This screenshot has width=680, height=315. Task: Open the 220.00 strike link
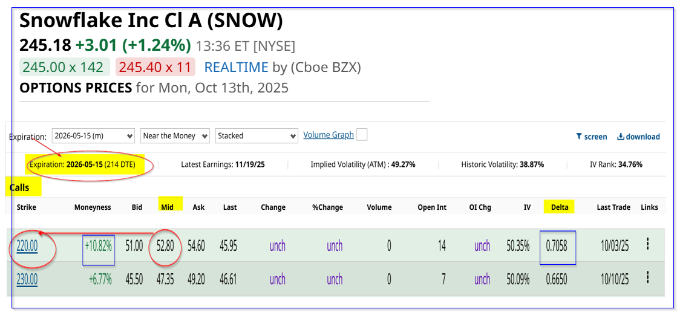click(x=27, y=245)
